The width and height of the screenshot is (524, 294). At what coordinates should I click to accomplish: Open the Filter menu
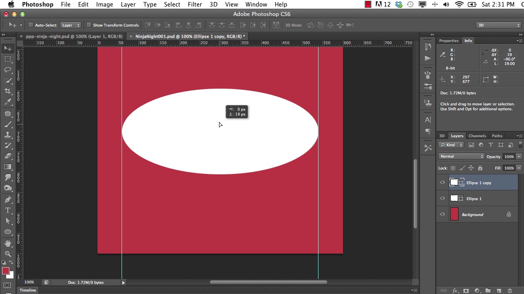click(x=194, y=4)
